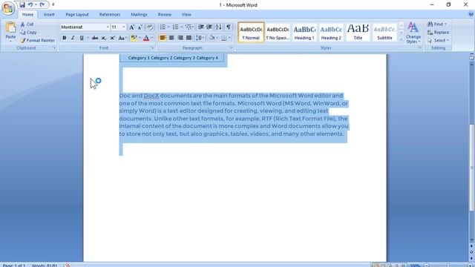Switch to the Insert tab

[x=49, y=15]
